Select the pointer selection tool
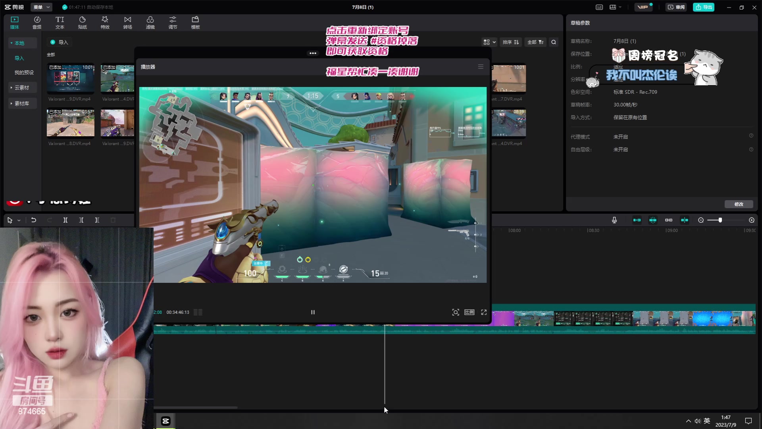762x429 pixels. (x=10, y=220)
